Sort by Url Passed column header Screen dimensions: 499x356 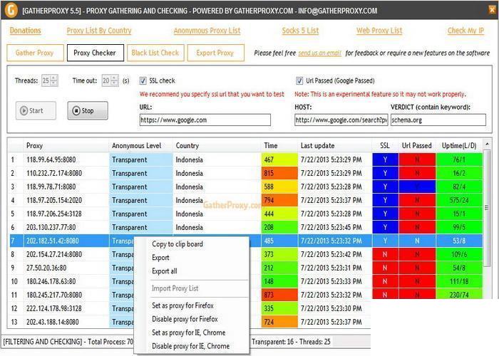[417, 145]
